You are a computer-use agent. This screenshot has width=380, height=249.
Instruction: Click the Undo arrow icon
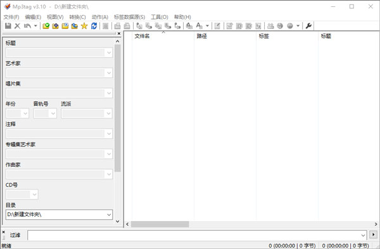(27, 26)
